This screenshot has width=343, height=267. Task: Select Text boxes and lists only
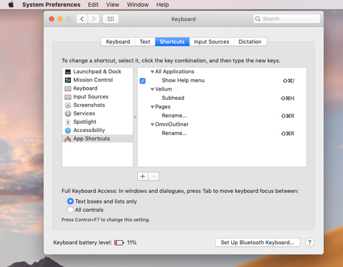click(x=70, y=201)
